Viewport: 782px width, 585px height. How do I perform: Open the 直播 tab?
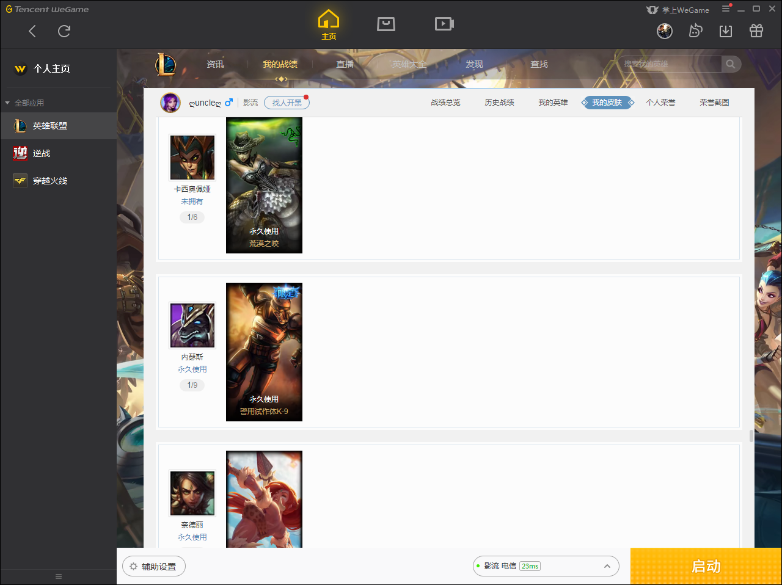click(x=345, y=64)
